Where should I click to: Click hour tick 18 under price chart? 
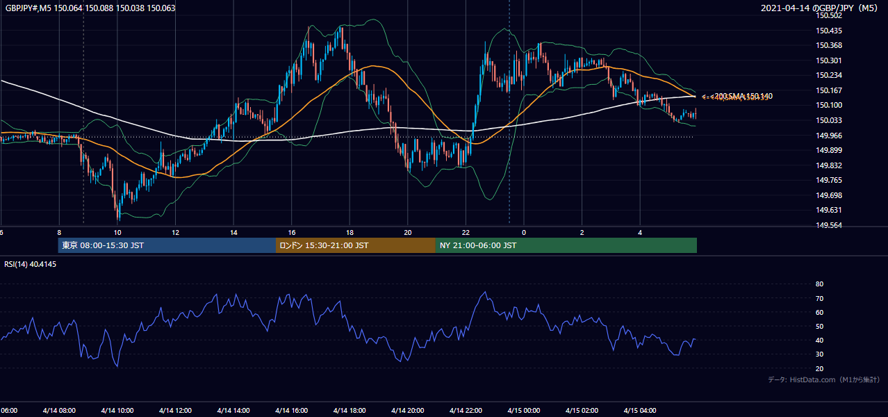(x=350, y=232)
